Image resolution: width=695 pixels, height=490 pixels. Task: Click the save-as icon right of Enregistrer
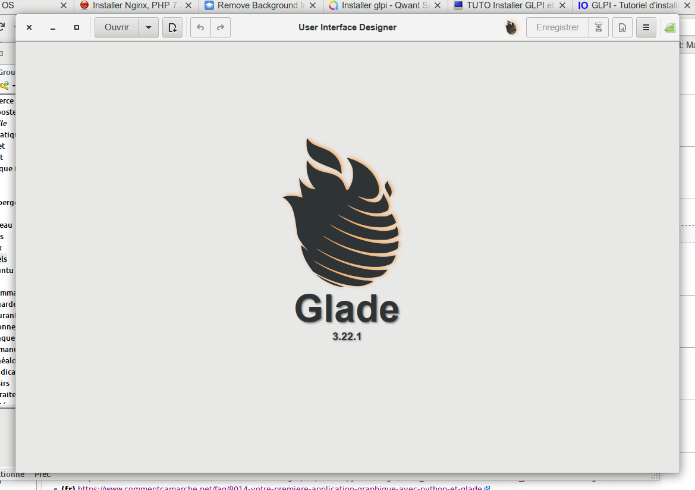tap(599, 27)
